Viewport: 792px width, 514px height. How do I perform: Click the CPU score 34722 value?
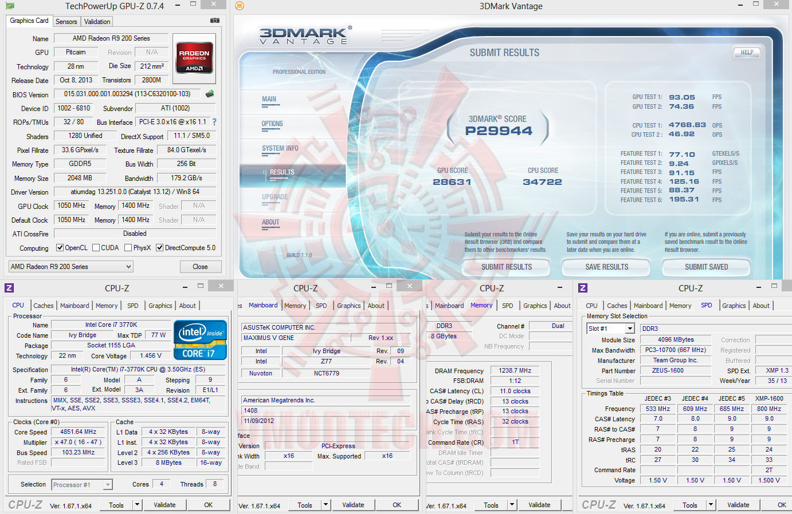pyautogui.click(x=542, y=182)
